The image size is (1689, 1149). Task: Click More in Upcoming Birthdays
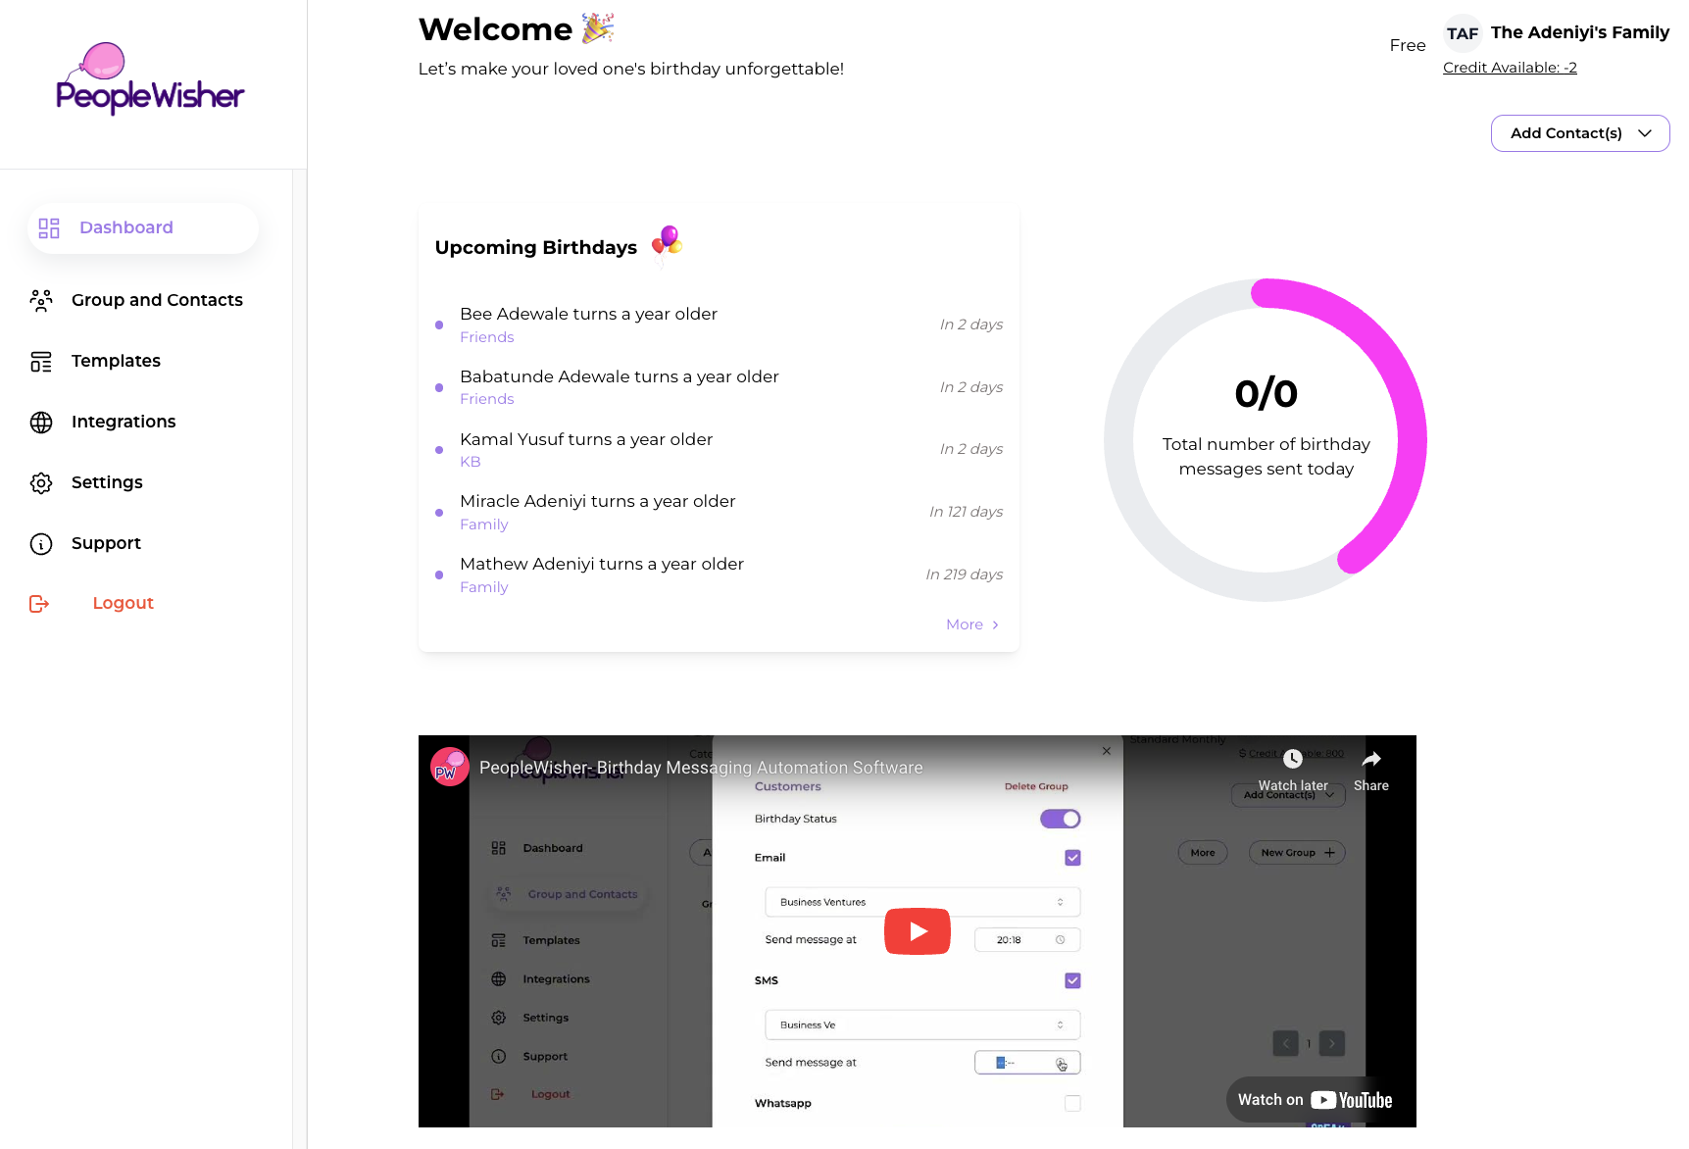pos(972,624)
